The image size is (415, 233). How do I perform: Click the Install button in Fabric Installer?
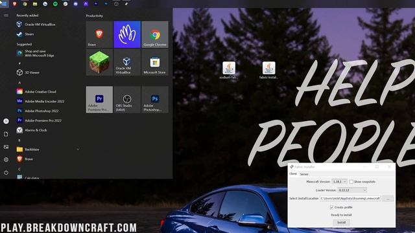pyautogui.click(x=342, y=223)
